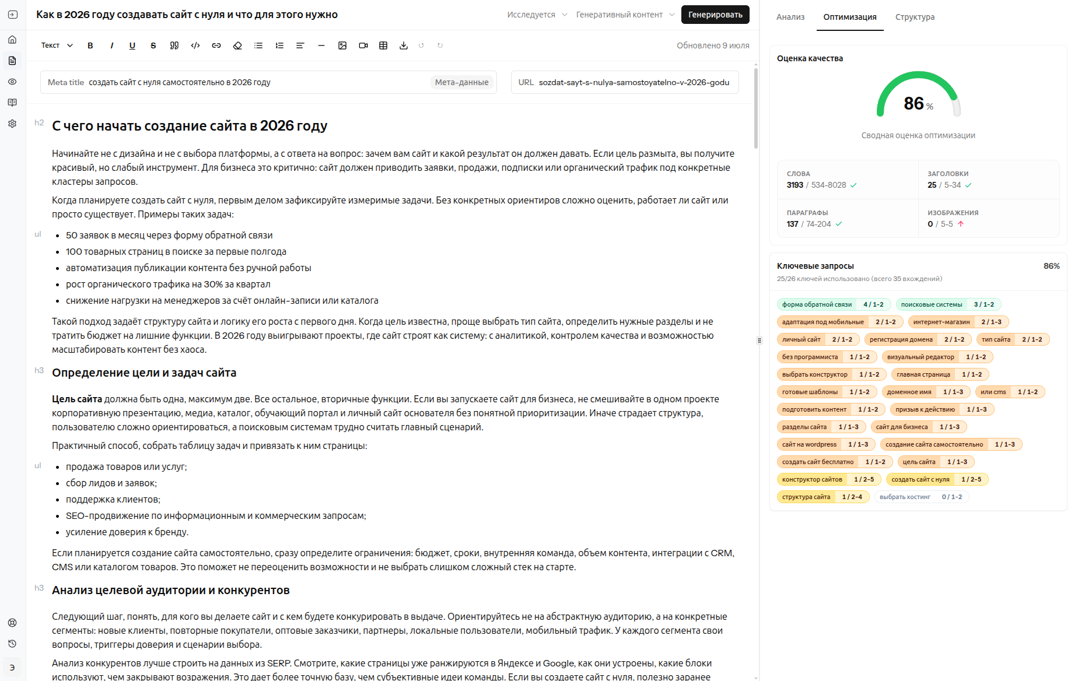This screenshot has height=681, width=1078.
Task: Insert an image via the toolbar icon
Action: point(342,45)
